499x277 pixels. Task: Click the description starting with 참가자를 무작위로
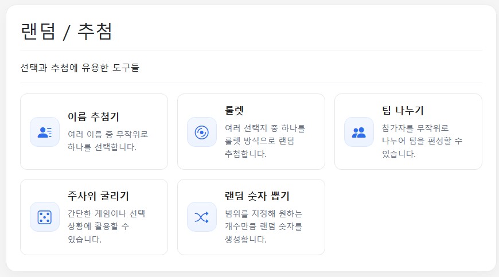tap(422, 140)
